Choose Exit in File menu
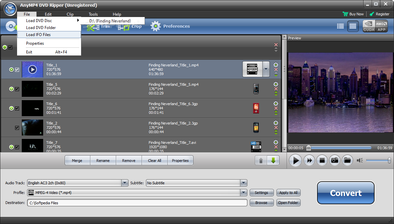The height and width of the screenshot is (224, 394). [49, 52]
